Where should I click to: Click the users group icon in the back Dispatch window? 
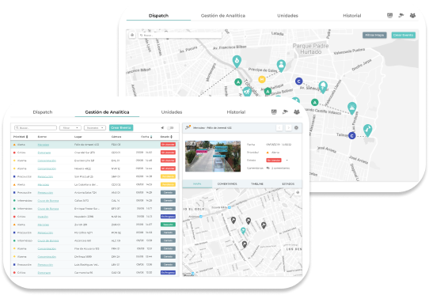click(x=412, y=15)
